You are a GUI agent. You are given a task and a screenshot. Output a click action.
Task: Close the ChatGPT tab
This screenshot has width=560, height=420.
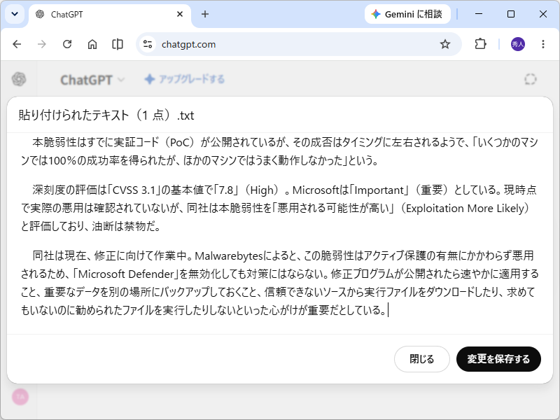[x=180, y=14]
